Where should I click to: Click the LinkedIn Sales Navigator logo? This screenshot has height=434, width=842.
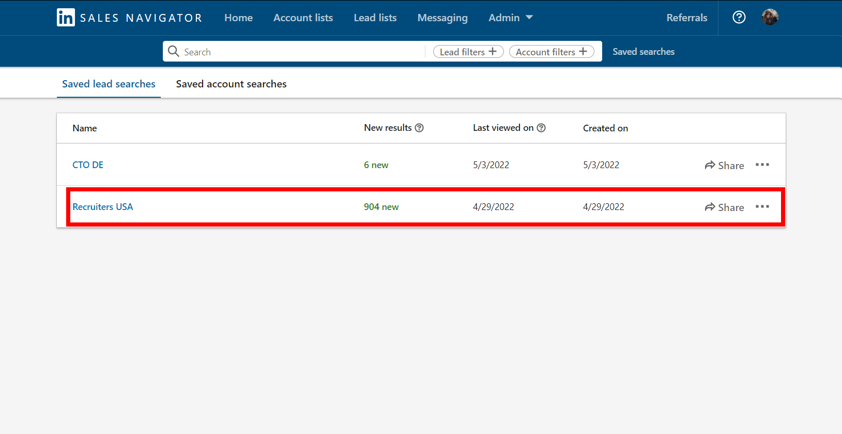(x=129, y=18)
